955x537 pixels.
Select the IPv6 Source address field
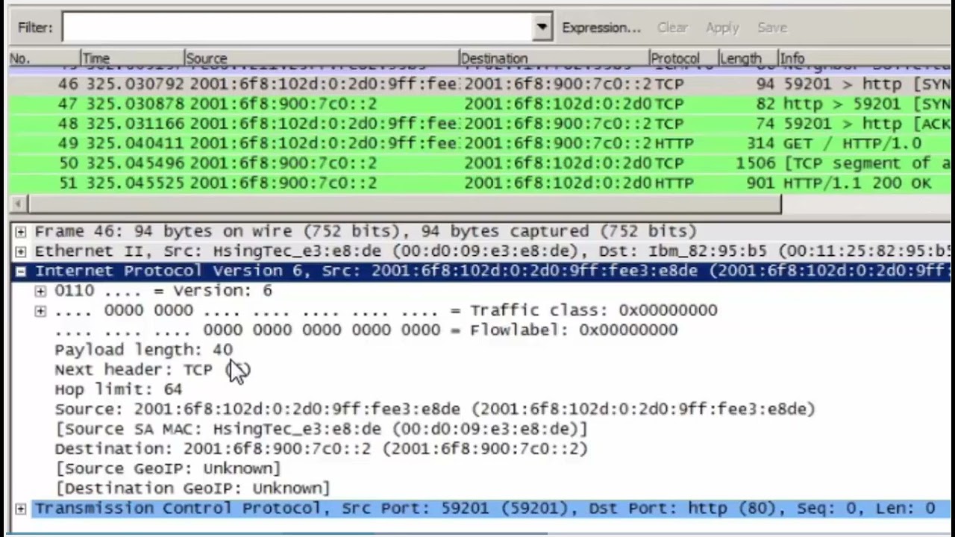click(x=435, y=409)
